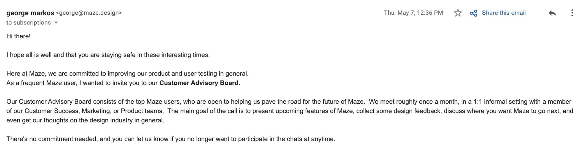The height and width of the screenshot is (150, 582).
Task: Click the 'even get our thoughts' line
Action: [85, 120]
